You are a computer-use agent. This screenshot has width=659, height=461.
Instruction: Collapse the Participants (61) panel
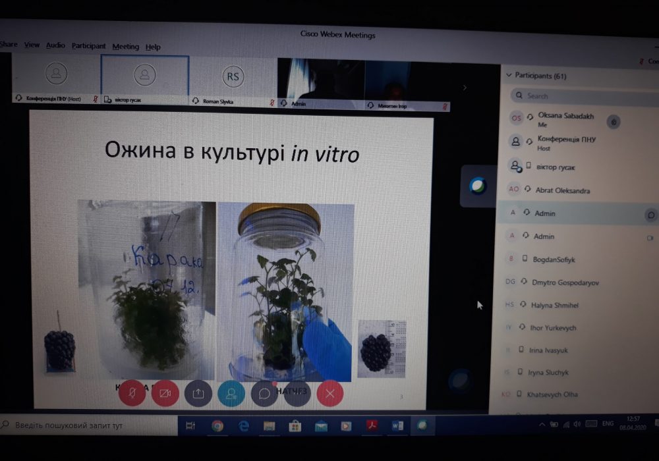click(x=508, y=76)
